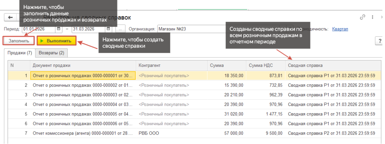Switch to the Продажи (7) tab
The image size is (385, 144).
[x=20, y=53]
